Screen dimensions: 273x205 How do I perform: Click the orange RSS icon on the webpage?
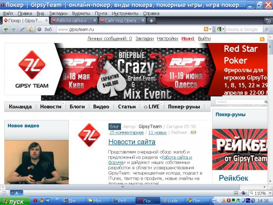tap(262, 39)
